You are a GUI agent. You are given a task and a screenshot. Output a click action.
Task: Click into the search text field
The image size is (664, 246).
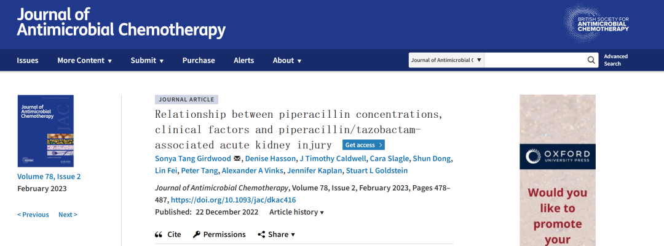pos(534,60)
